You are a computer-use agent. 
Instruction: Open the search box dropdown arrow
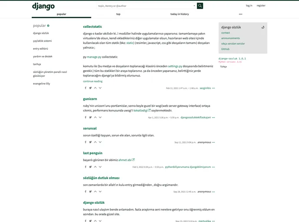(194, 6)
